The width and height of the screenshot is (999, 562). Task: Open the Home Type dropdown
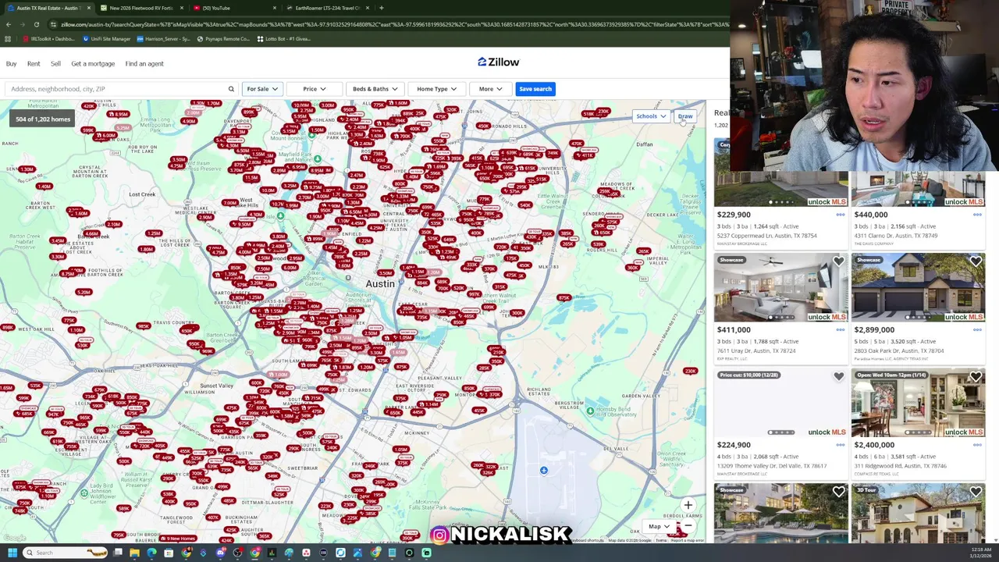coord(436,89)
